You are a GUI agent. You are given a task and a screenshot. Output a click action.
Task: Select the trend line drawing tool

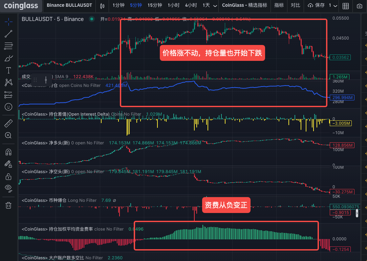(8, 34)
